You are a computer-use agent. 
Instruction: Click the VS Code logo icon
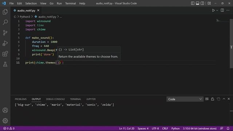(4, 3)
